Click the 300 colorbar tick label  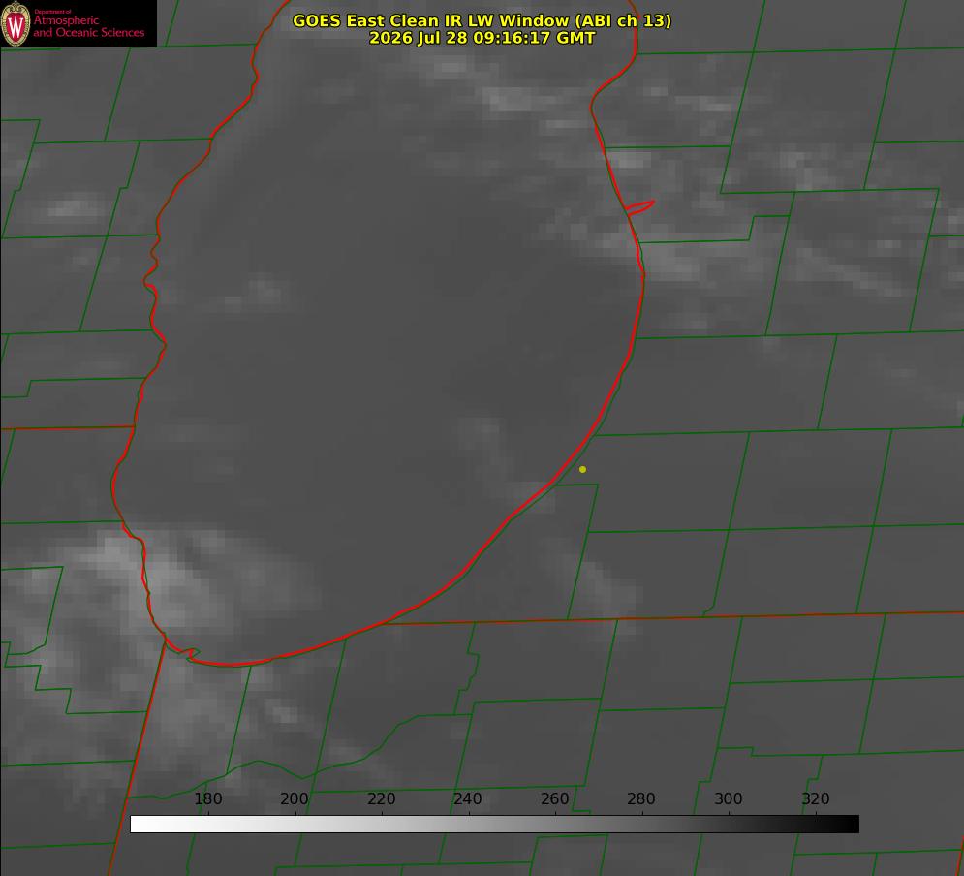pos(728,799)
